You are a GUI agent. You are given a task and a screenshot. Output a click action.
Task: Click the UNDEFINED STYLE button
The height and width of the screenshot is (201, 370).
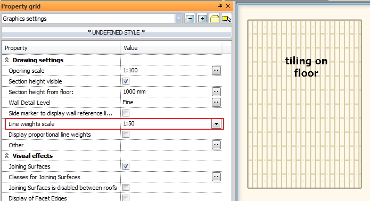(x=117, y=32)
